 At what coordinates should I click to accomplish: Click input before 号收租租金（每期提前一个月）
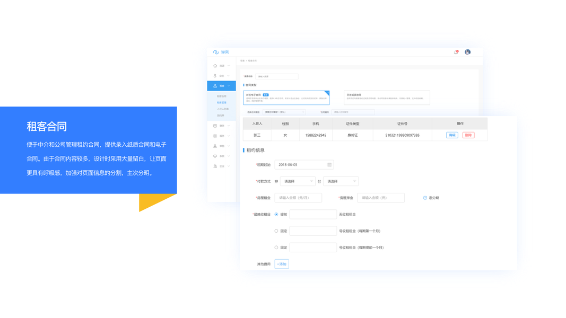313,248
